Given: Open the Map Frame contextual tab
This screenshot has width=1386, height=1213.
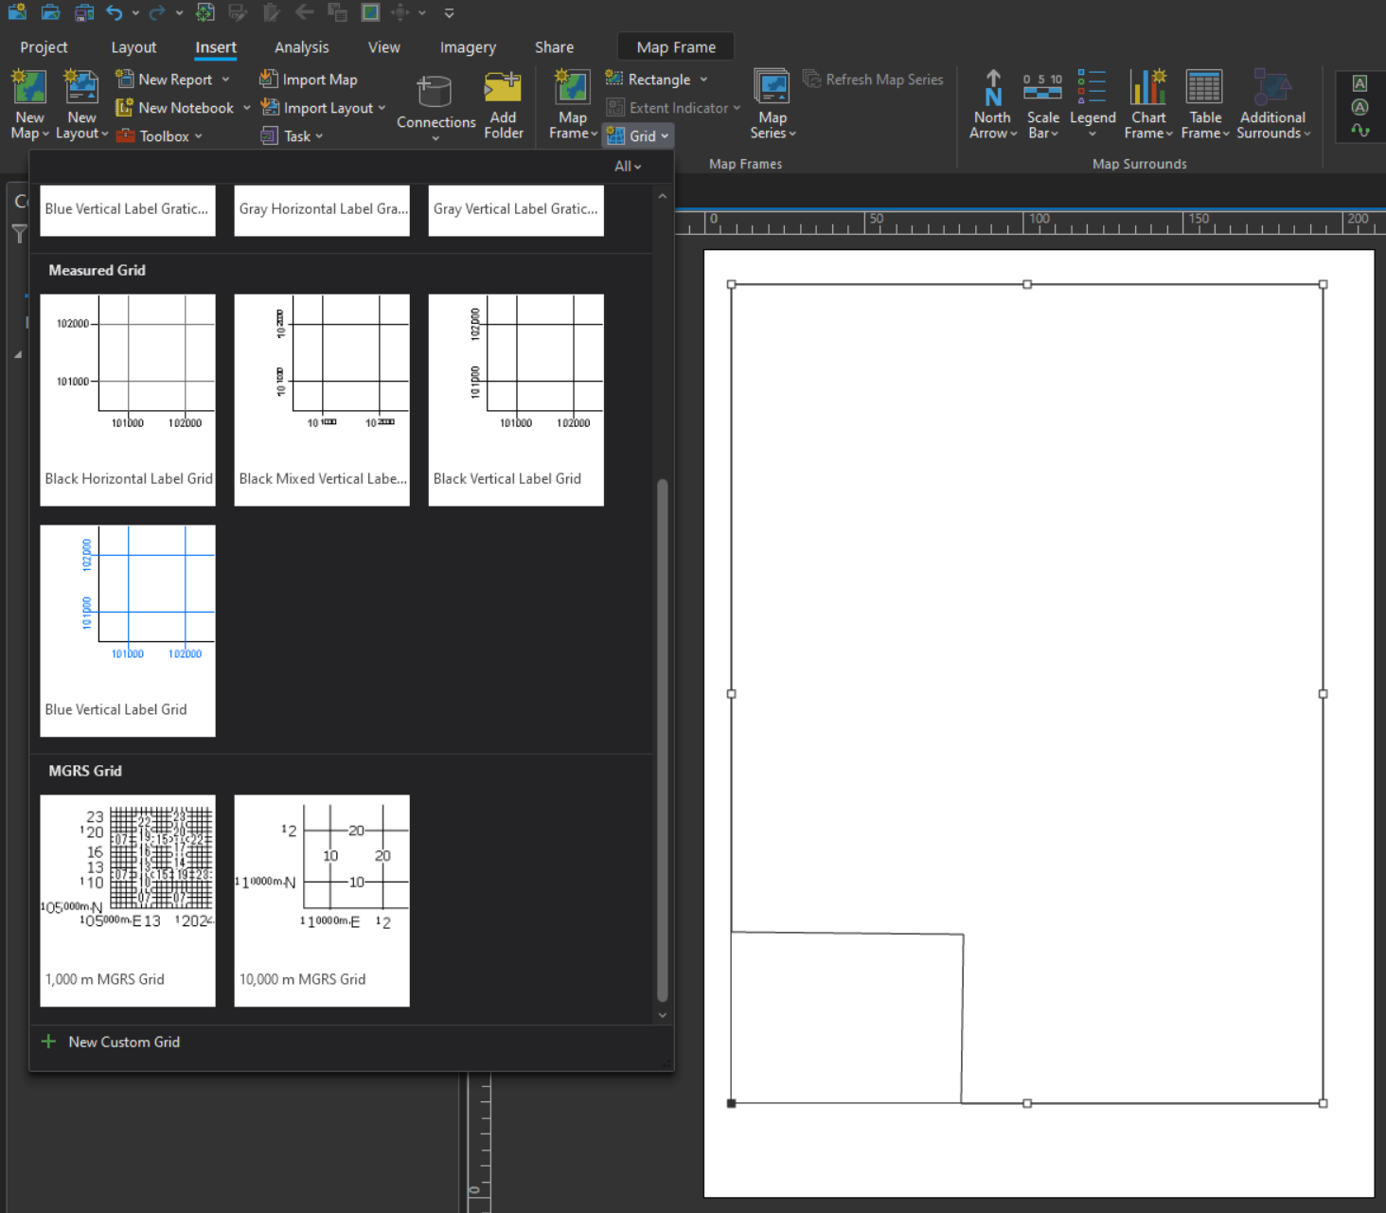Looking at the screenshot, I should pyautogui.click(x=675, y=47).
